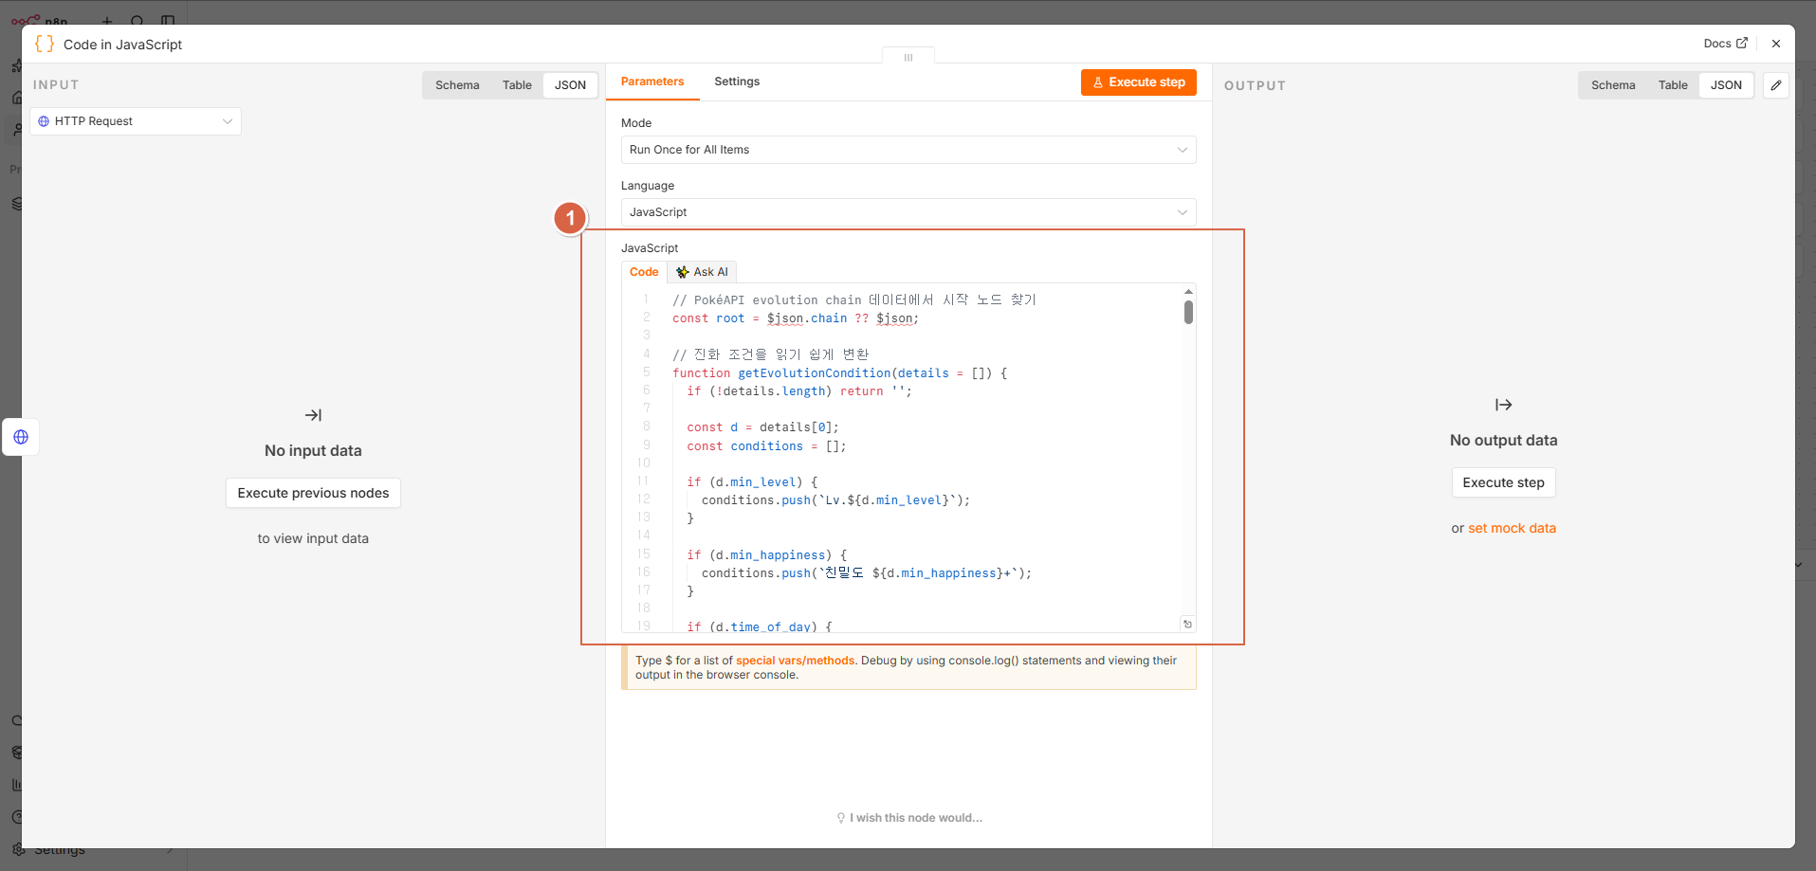The image size is (1816, 871).
Task: Click the panel drag handle icon
Action: (908, 58)
